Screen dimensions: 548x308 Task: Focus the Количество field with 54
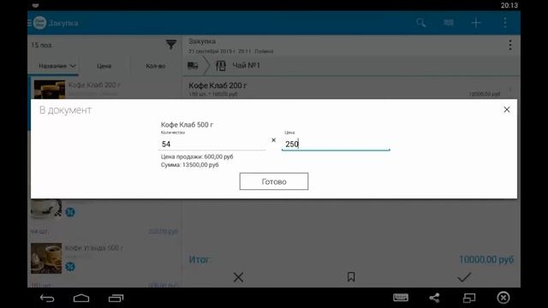[x=212, y=144]
